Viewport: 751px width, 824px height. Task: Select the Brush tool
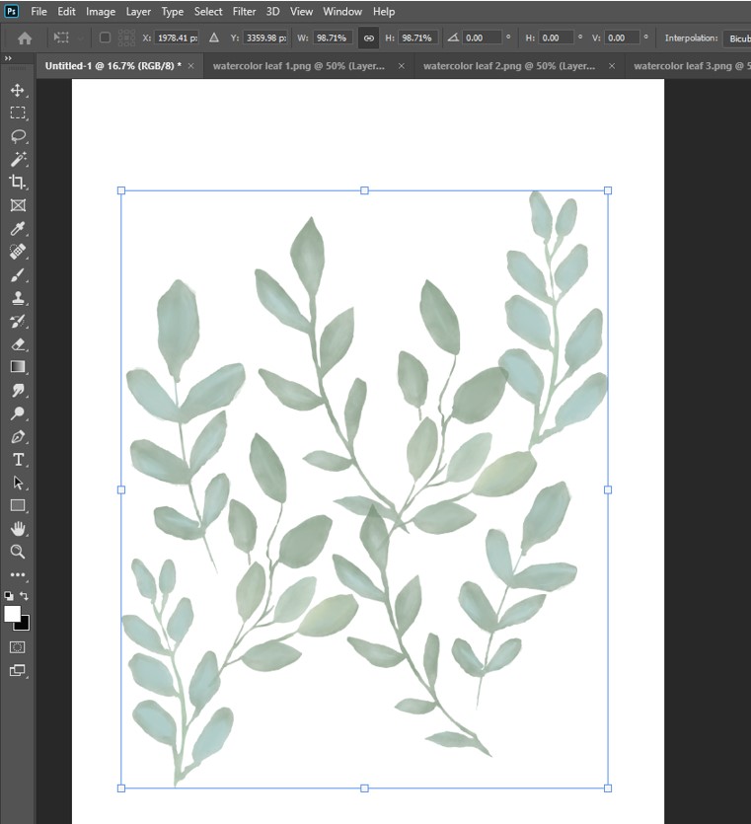[18, 275]
